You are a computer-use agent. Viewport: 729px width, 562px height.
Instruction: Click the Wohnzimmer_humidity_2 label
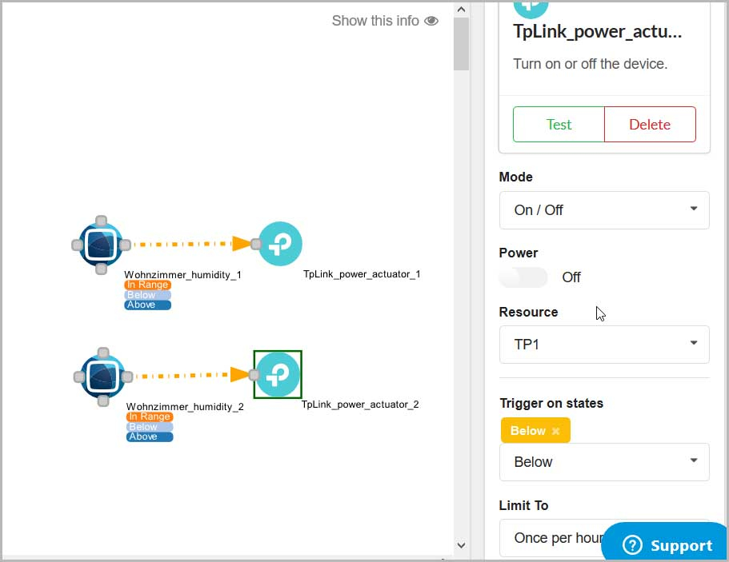185,407
